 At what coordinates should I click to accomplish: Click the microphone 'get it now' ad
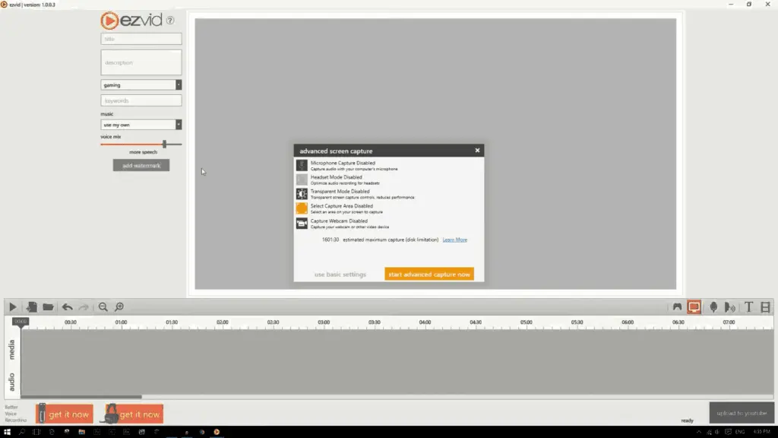coord(65,414)
